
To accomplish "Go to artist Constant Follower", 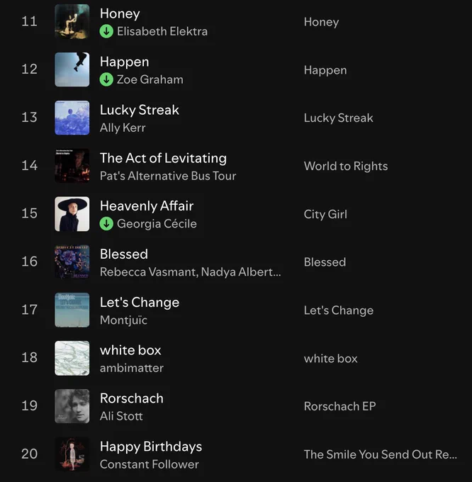I will (150, 464).
